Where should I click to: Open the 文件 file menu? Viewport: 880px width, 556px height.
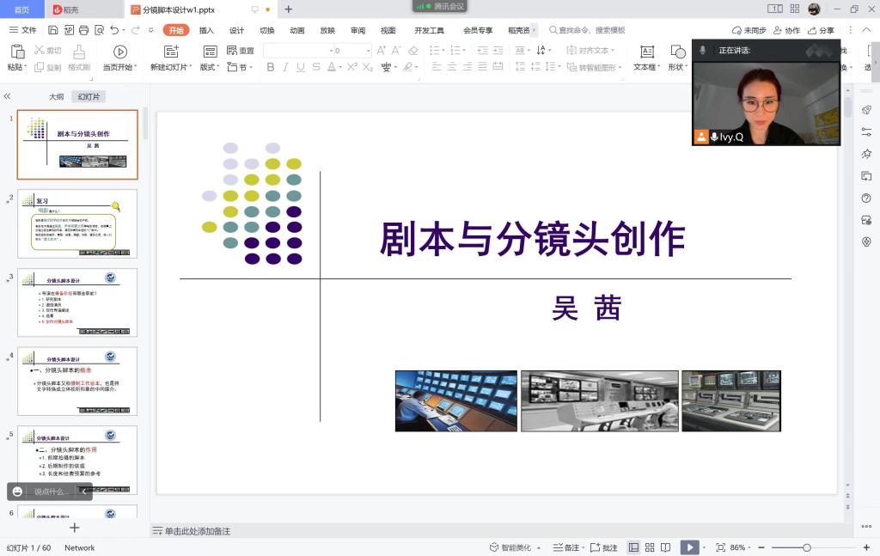pyautogui.click(x=22, y=30)
